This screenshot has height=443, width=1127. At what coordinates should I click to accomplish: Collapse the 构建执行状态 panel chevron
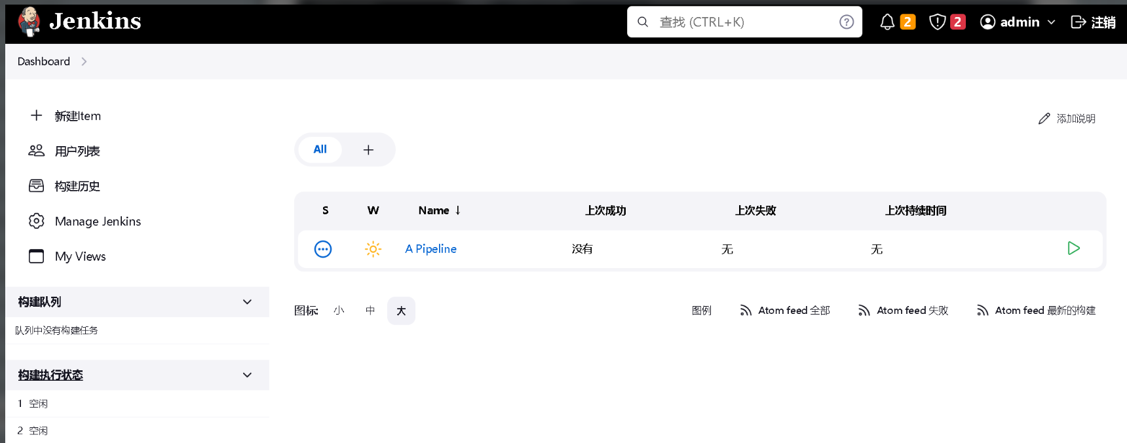[247, 376]
